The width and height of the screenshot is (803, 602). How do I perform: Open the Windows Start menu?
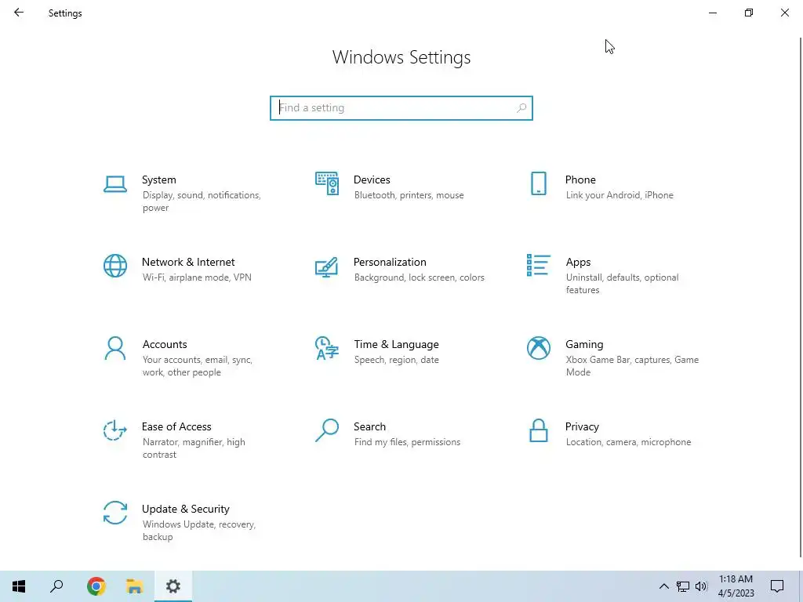[19, 586]
